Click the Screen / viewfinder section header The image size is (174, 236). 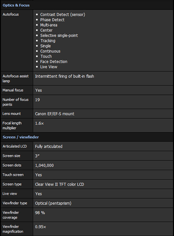(x=21, y=137)
